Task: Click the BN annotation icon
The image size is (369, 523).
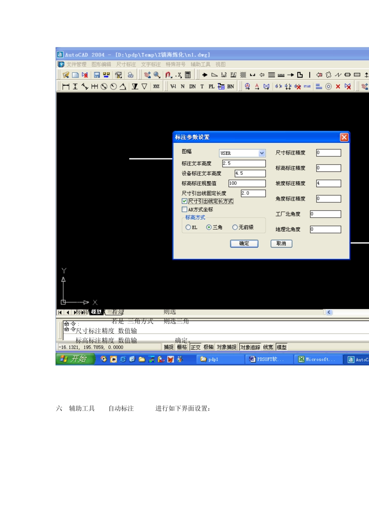Action: click(x=231, y=86)
